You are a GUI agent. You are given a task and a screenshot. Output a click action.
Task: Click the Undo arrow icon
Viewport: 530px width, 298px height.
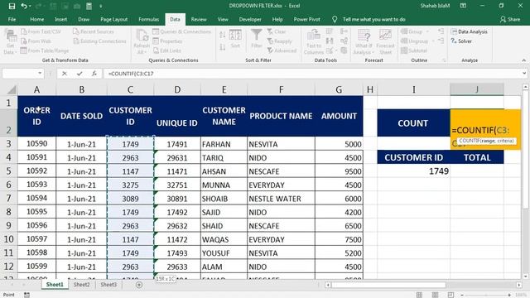click(23, 6)
